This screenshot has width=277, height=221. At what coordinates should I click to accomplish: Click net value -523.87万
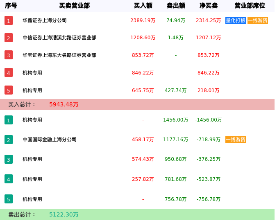point(208,179)
